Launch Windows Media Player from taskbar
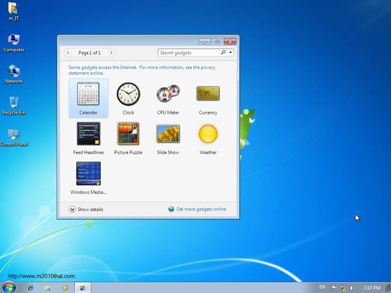 pos(65,288)
